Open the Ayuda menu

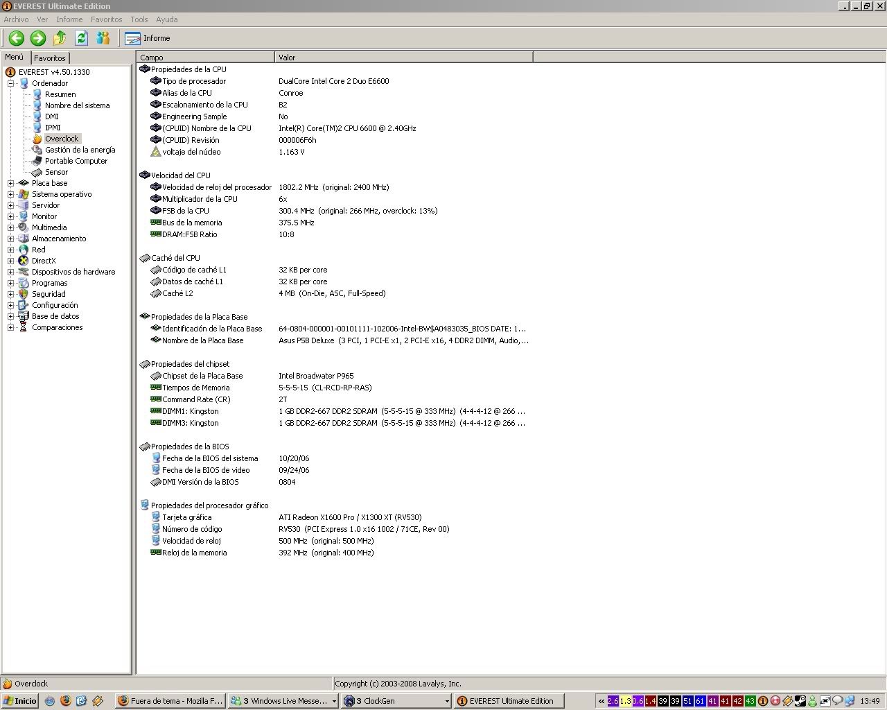(166, 19)
